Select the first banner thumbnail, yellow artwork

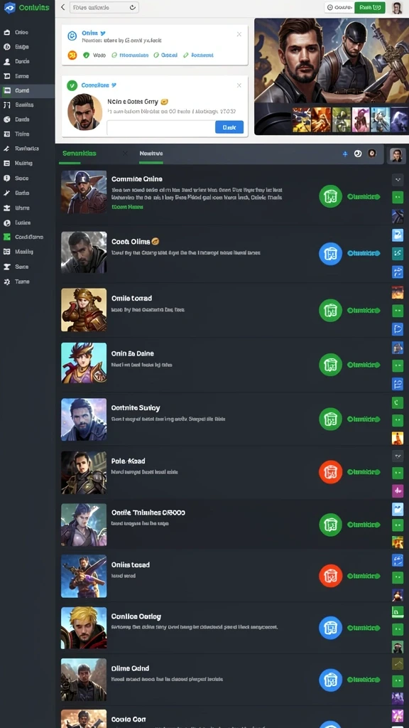pyautogui.click(x=301, y=119)
